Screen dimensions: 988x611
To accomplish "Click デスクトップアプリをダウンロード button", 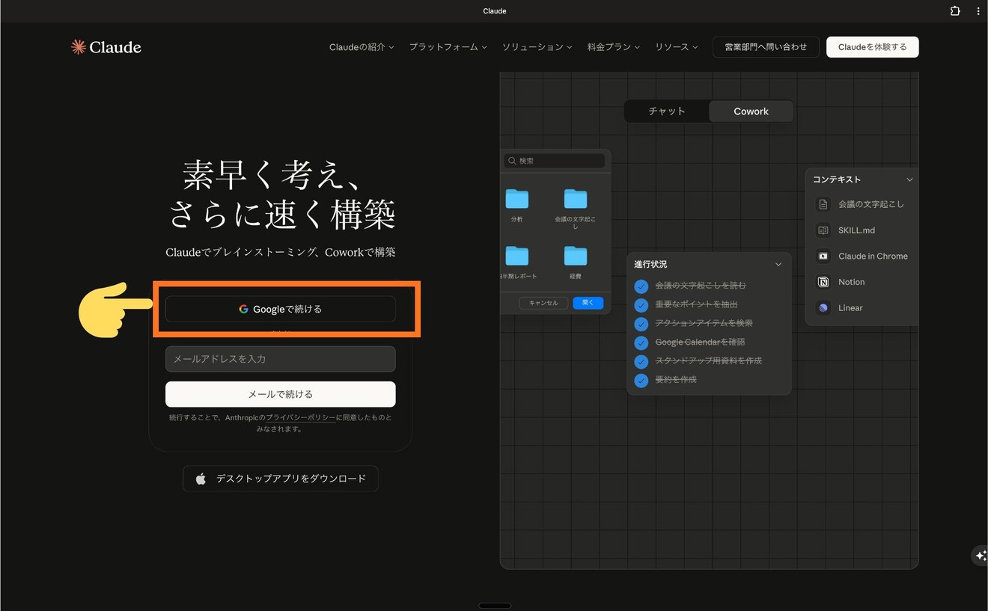I will (281, 479).
